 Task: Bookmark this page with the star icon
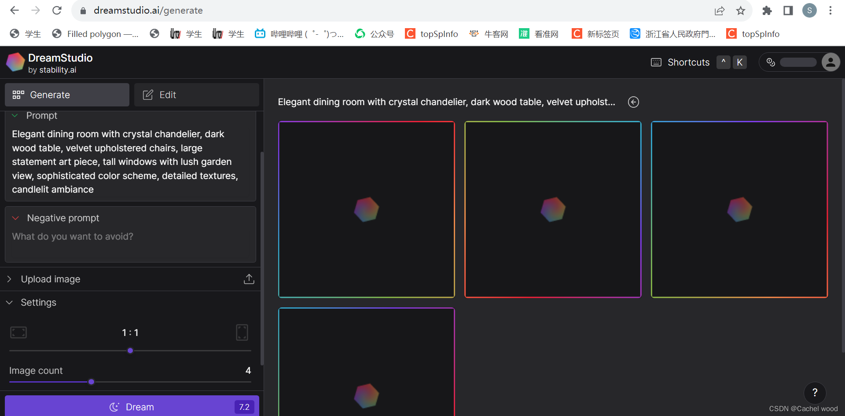(741, 11)
